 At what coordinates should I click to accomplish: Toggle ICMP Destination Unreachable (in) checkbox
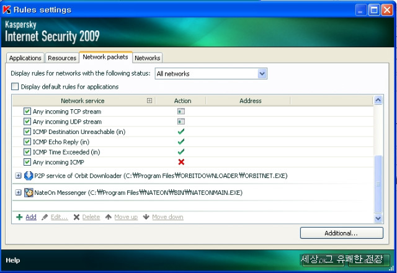(27, 132)
